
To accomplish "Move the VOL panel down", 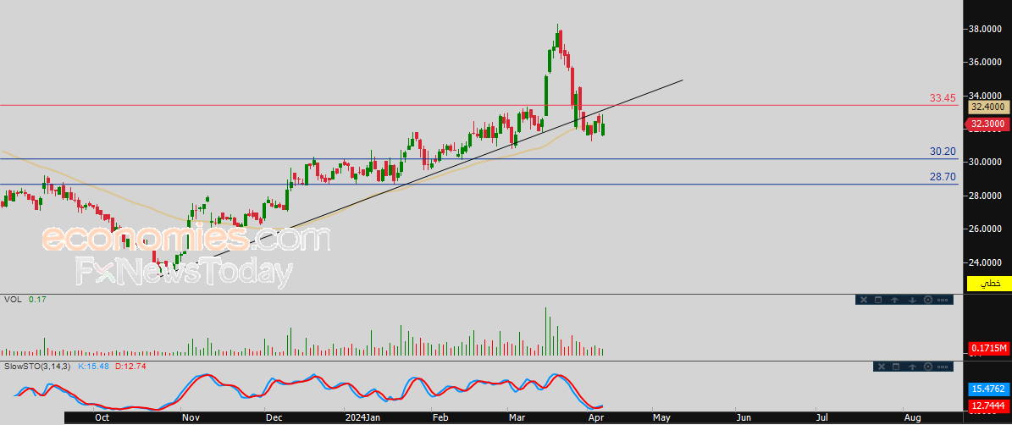I will pos(913,300).
